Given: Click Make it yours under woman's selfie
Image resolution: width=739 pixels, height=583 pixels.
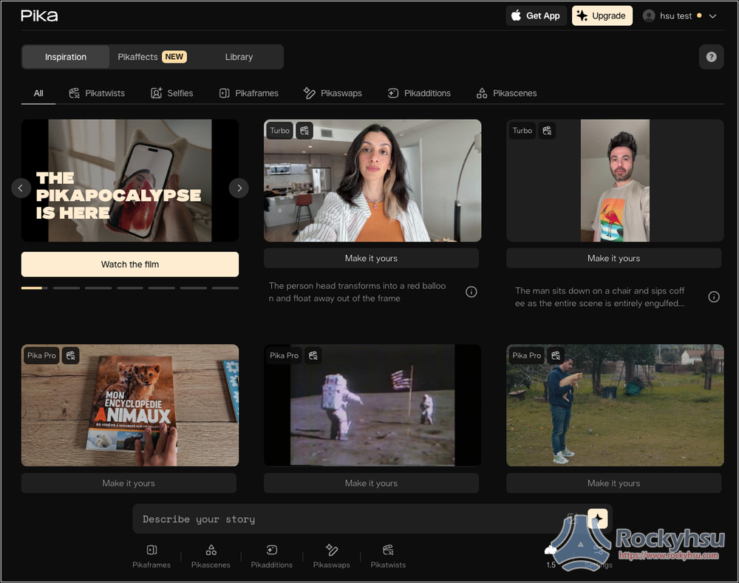Looking at the screenshot, I should 372,259.
